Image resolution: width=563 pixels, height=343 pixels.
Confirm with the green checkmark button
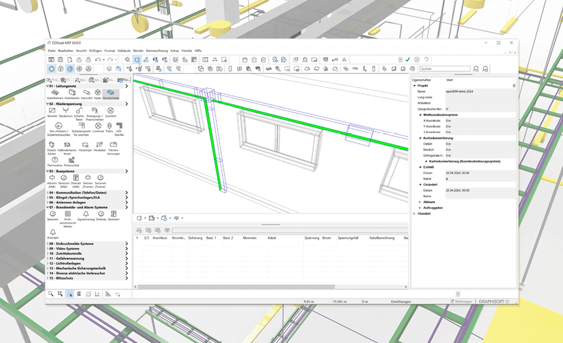pos(407,59)
